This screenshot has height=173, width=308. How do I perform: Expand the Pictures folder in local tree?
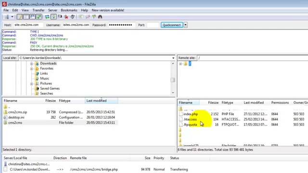(x=31, y=84)
